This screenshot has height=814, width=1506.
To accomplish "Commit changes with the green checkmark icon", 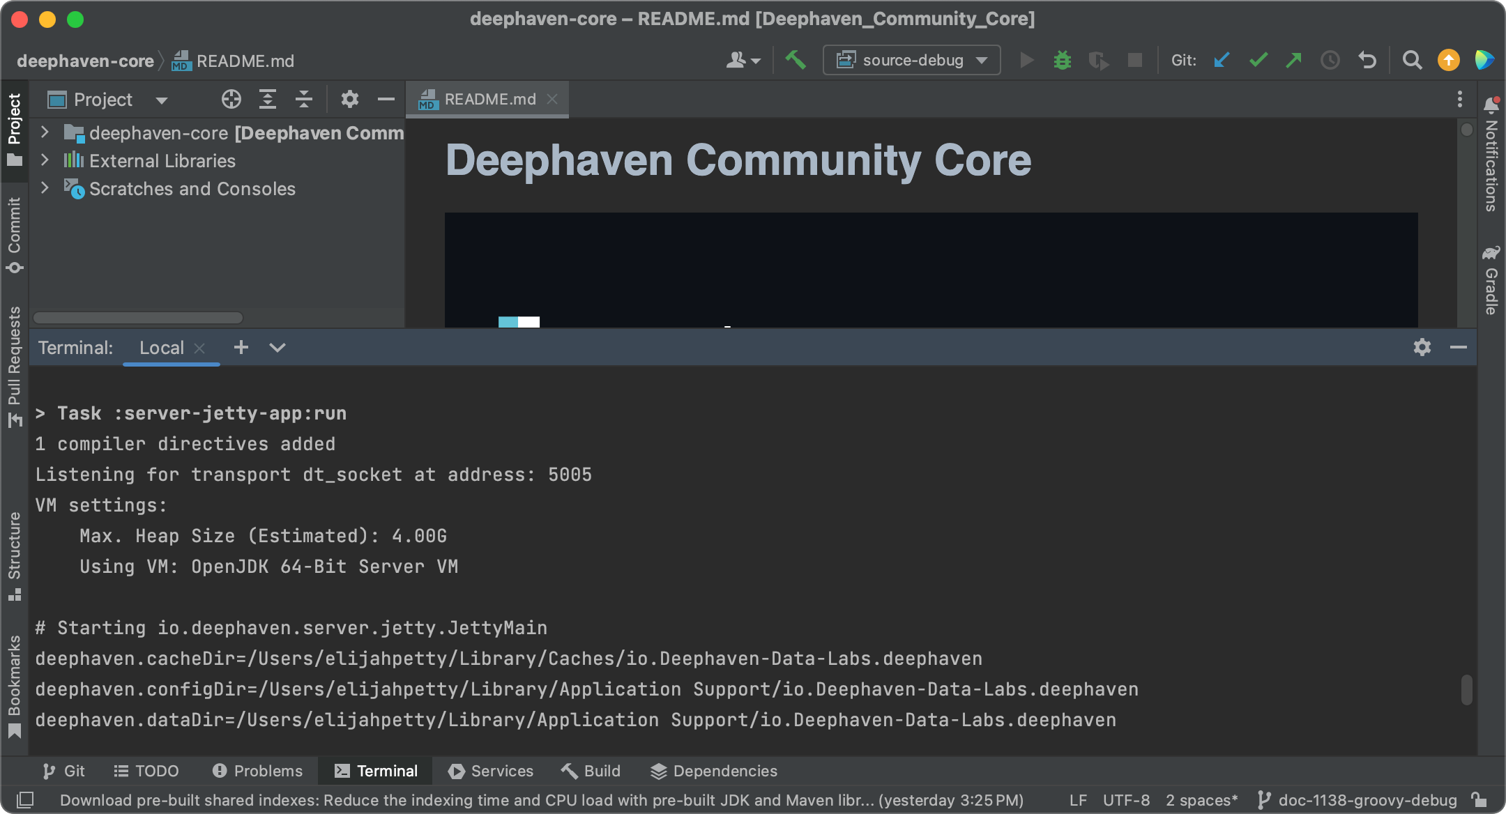I will pos(1258,61).
